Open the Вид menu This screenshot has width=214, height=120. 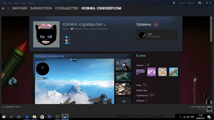(x=10, y=3)
